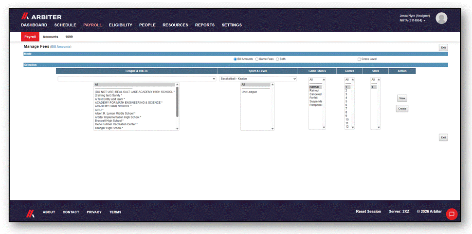The width and height of the screenshot is (472, 234).
Task: Click the (Bill Amounts) heading link
Action: point(60,47)
